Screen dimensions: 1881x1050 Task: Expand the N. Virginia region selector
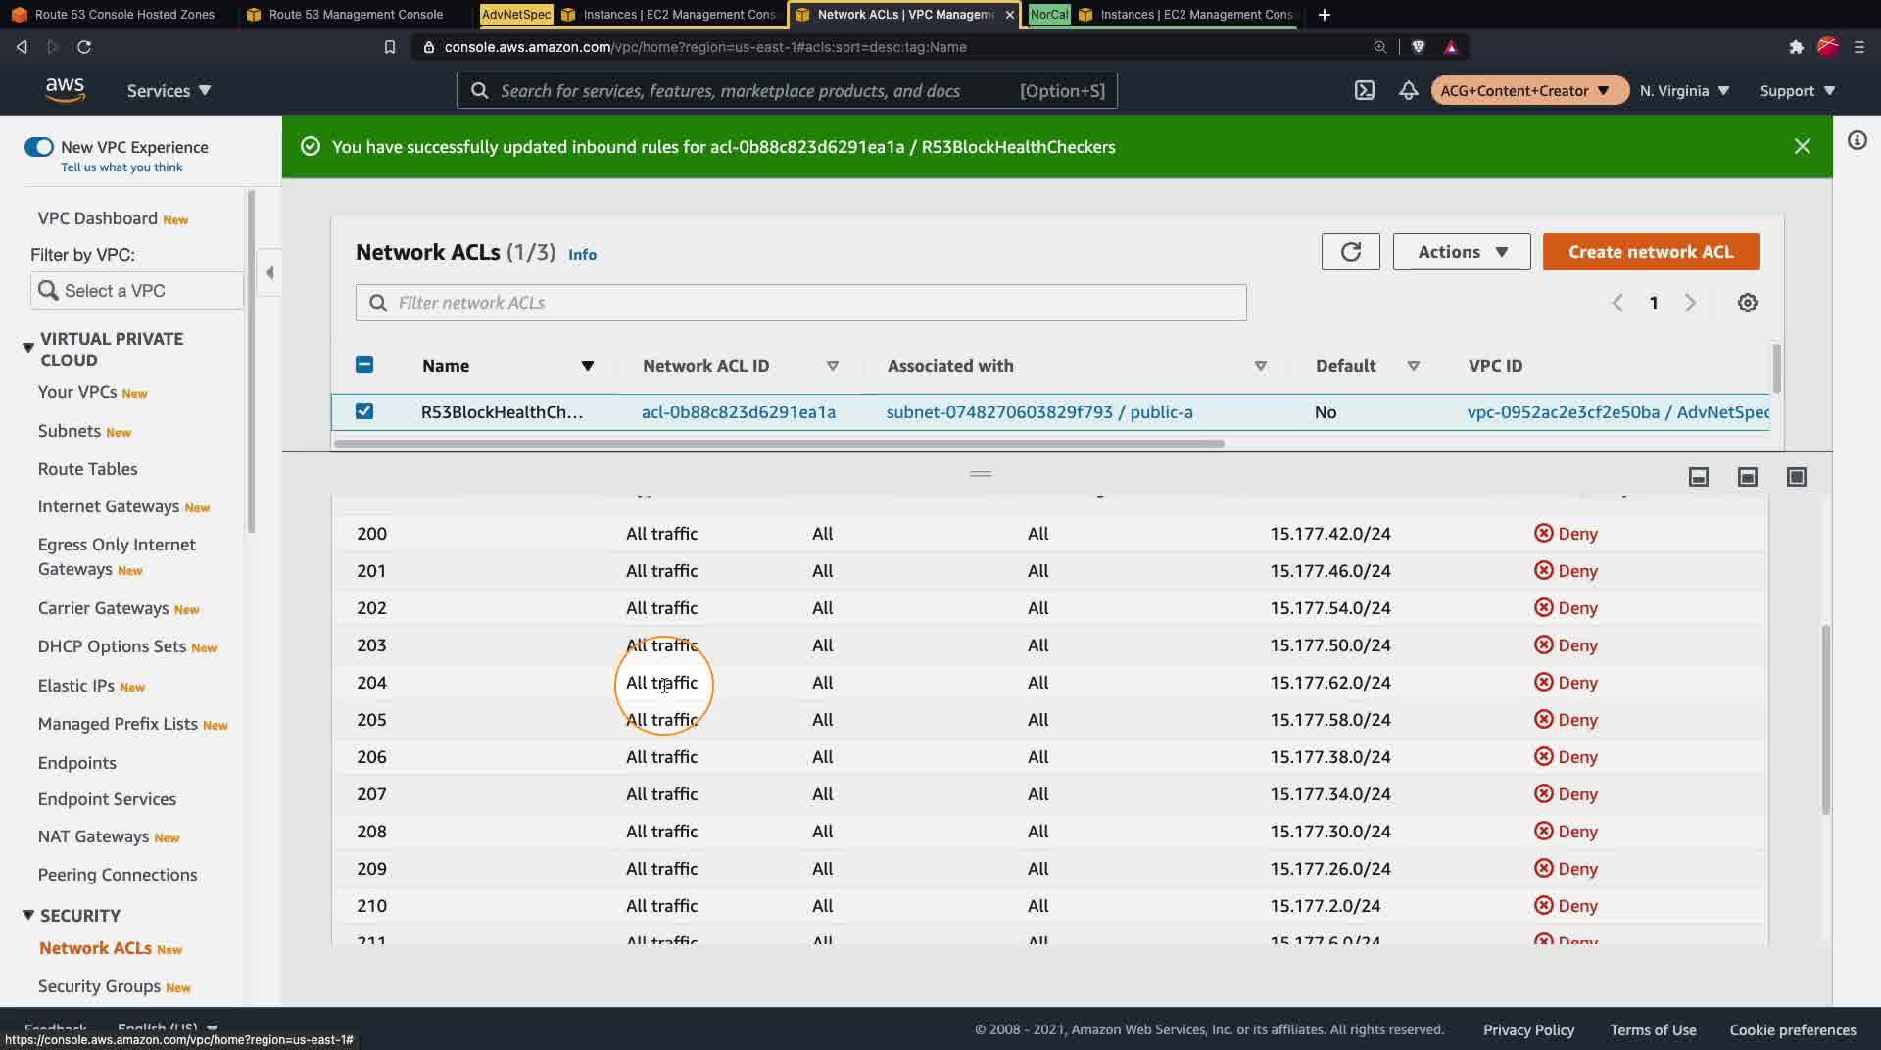coord(1684,90)
